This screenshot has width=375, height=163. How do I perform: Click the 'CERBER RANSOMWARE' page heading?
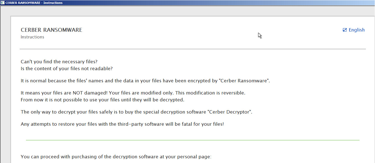(51, 30)
